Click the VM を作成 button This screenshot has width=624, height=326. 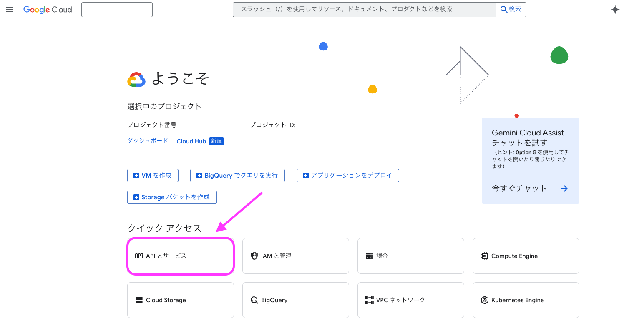[x=153, y=175]
